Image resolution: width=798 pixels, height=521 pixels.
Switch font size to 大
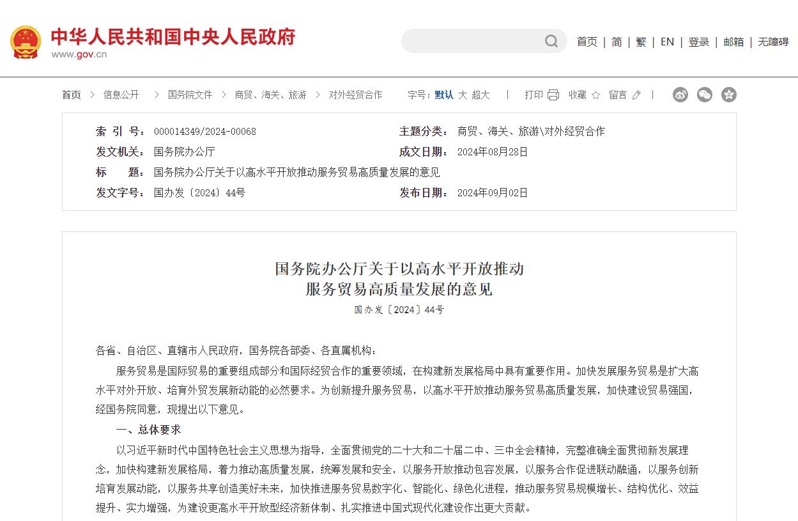click(463, 95)
